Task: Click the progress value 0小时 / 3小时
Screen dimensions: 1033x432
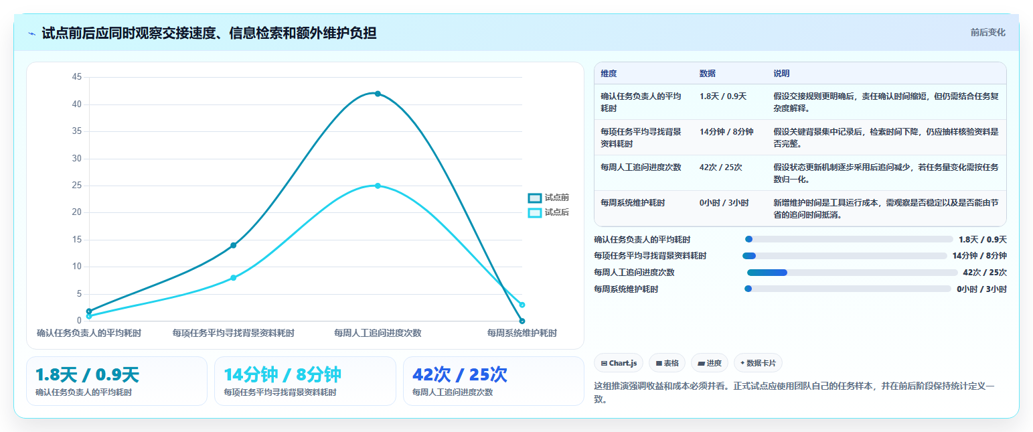Action: point(981,289)
